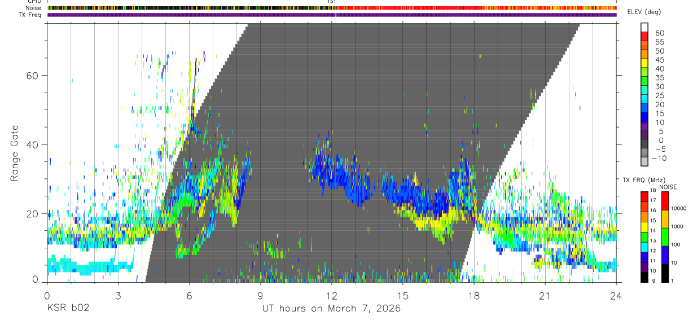Screen dimensions: 693x320
Task: Pick the black bottom segment of TX FRQ bar
Action: pos(644,277)
